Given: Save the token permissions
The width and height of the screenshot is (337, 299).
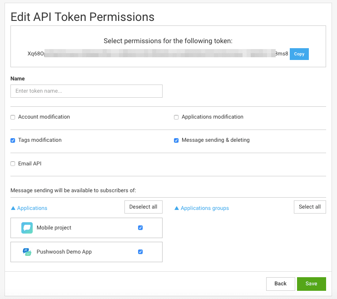Looking at the screenshot, I should [311, 284].
